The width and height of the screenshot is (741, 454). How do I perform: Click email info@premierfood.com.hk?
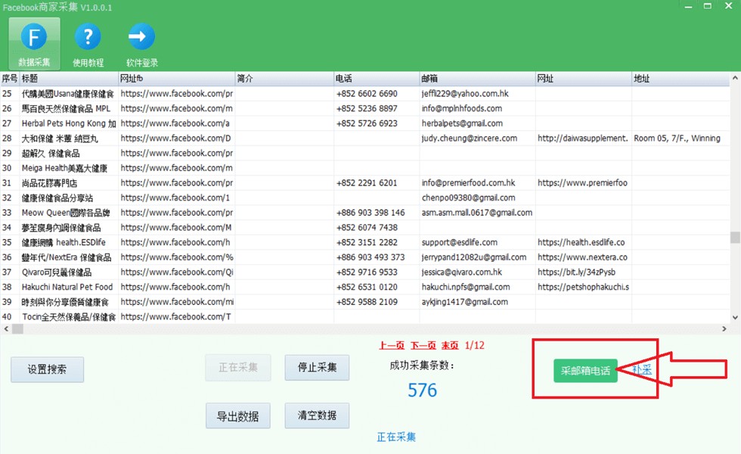[x=468, y=183]
